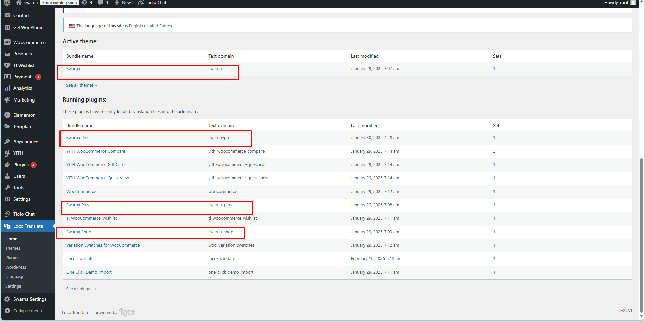
Task: Click the WordPress logo icon
Action: click(x=7, y=3)
